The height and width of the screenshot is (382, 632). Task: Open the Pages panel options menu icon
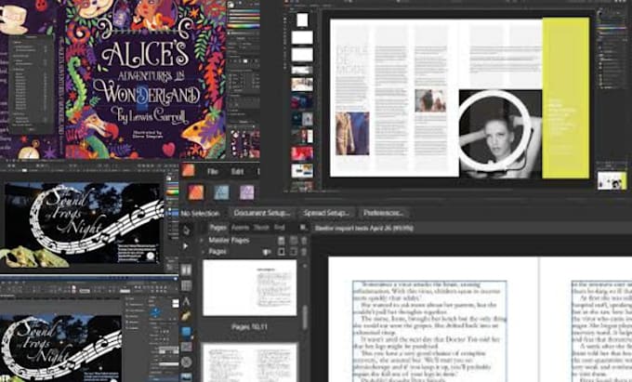coord(303,228)
